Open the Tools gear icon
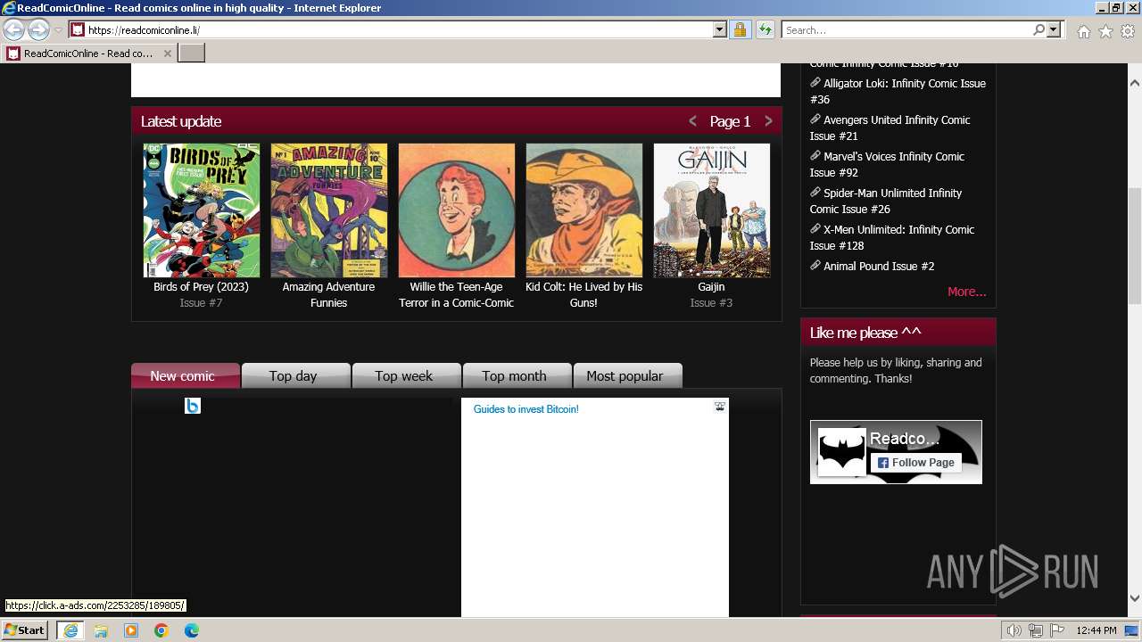1142x642 pixels. pyautogui.click(x=1128, y=31)
